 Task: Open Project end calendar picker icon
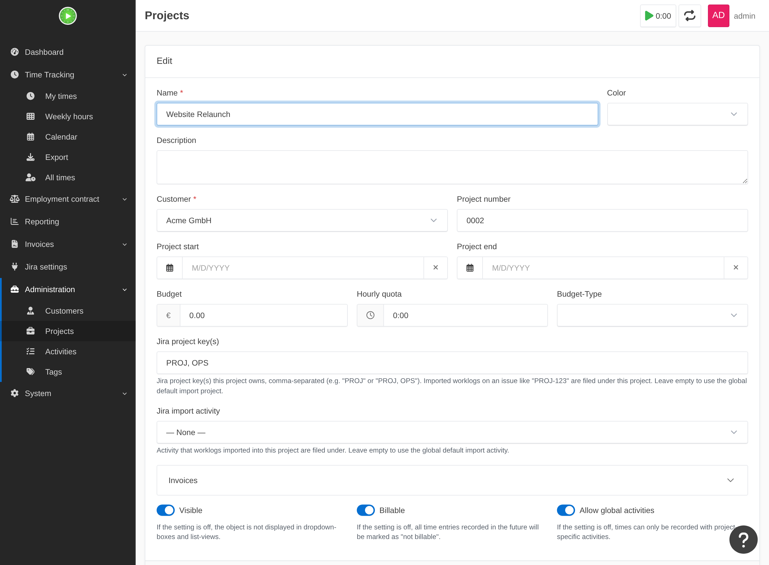click(x=470, y=268)
